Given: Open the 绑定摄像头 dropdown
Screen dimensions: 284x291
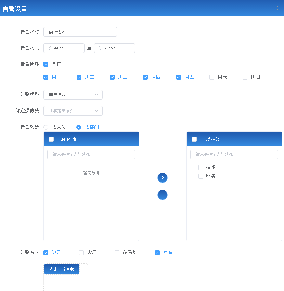Looking at the screenshot, I should pyautogui.click(x=73, y=111).
